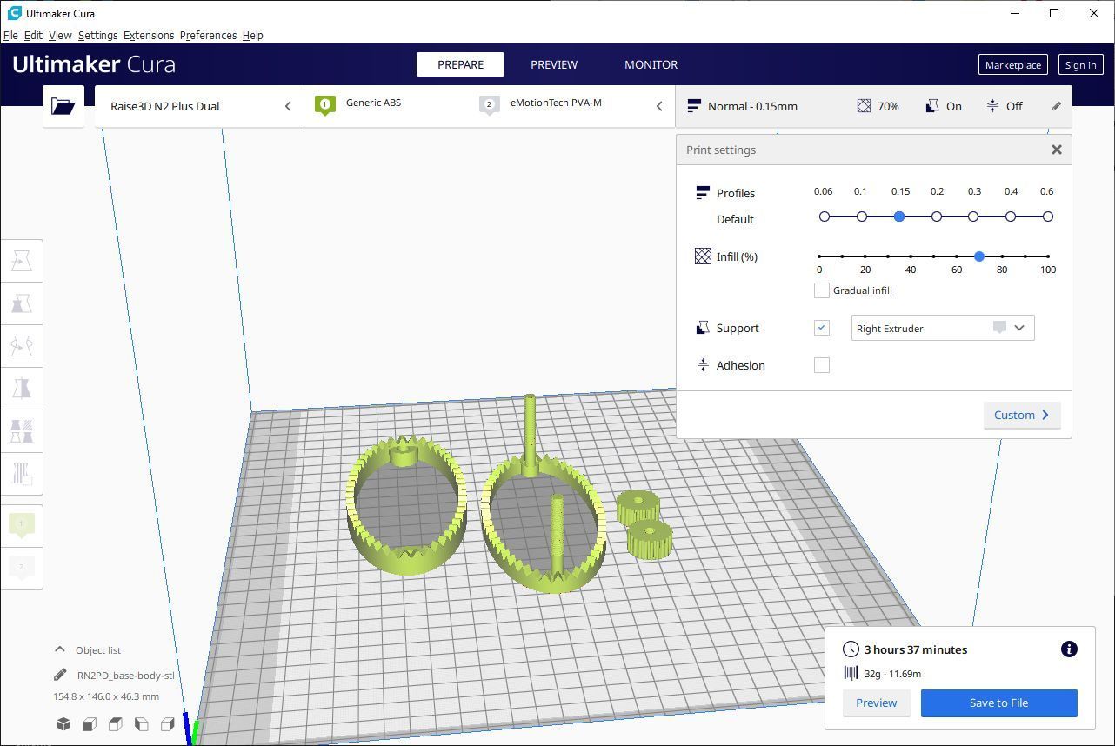Click the print info icon
The height and width of the screenshot is (746, 1115).
pos(1069,649)
